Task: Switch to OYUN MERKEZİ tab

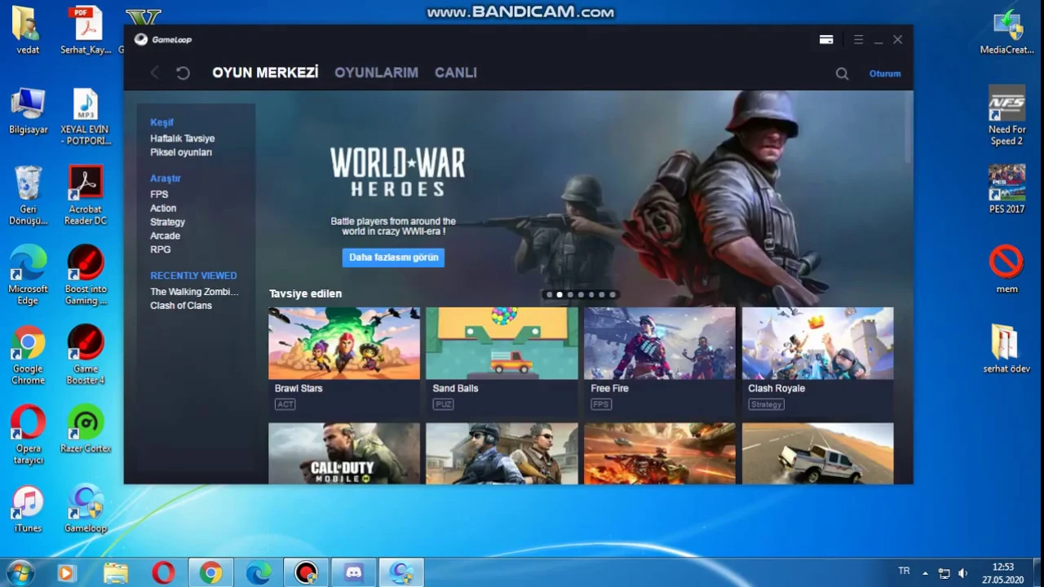Action: tap(265, 73)
